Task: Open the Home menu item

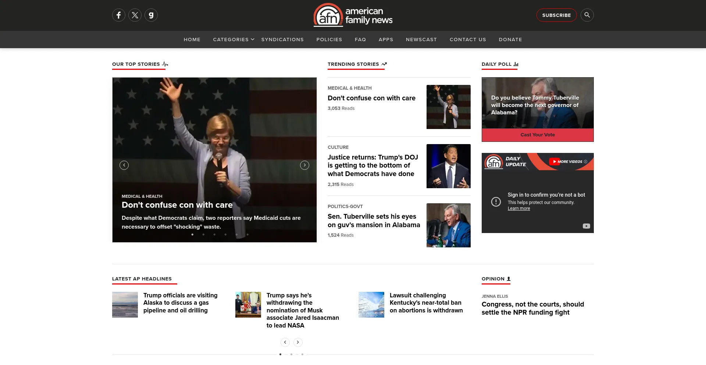Action: (192, 39)
